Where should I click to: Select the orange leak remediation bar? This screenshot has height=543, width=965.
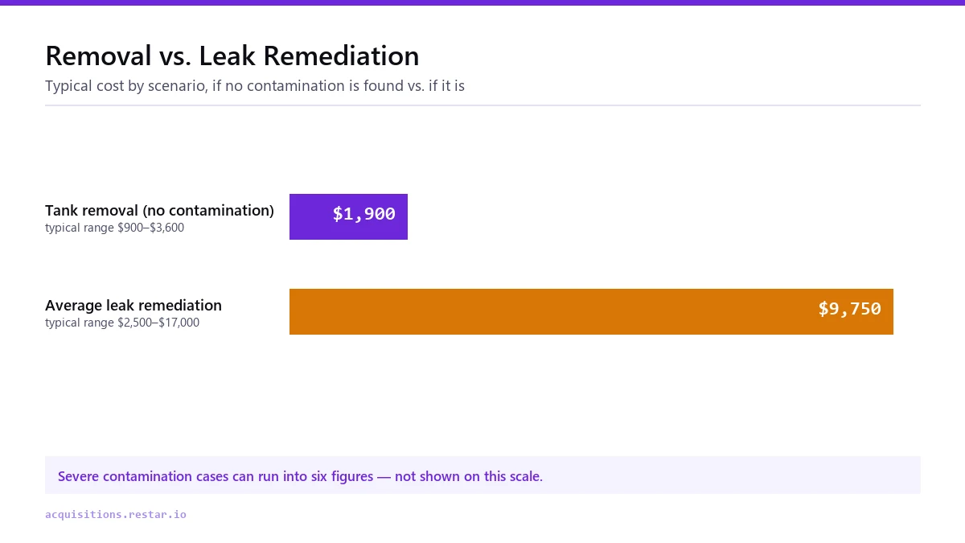click(591, 311)
